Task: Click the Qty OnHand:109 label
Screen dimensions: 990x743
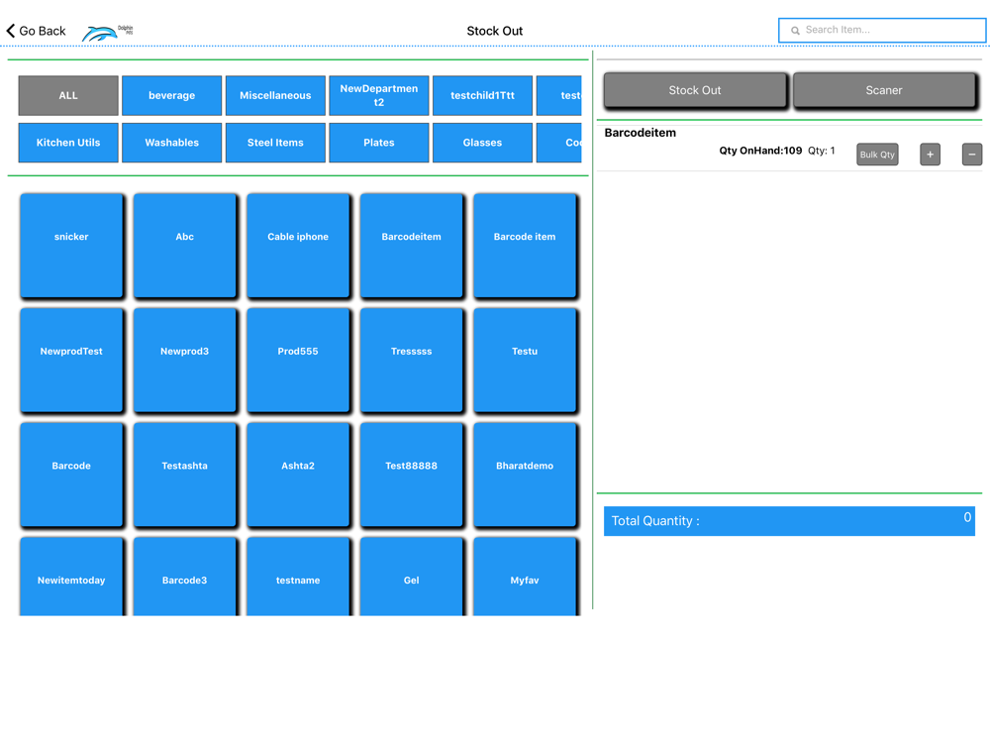Action: [x=760, y=151]
